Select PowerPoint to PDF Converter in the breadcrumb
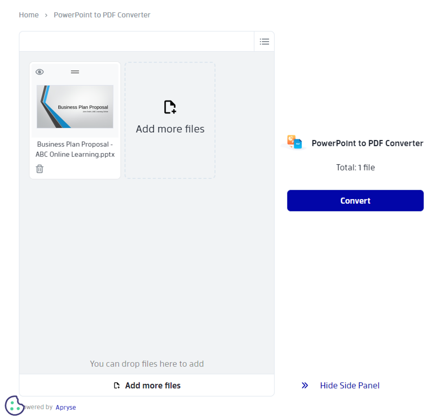Viewport: 443px width, 420px height. coord(102,15)
